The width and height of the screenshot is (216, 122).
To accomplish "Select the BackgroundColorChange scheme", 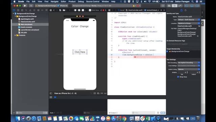I will (46, 6).
